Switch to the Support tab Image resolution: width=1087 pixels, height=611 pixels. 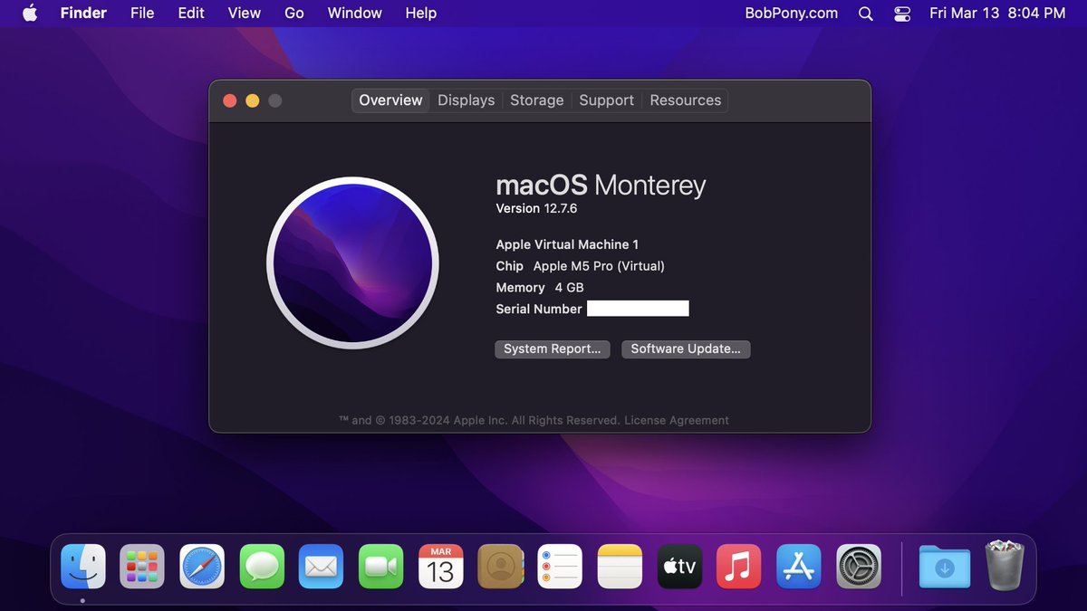point(607,100)
